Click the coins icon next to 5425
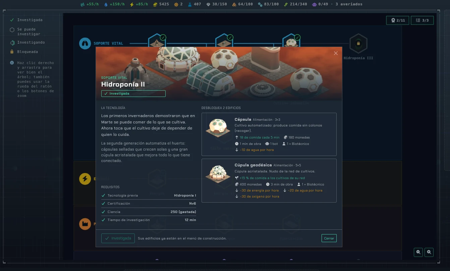Screen dimensions: 450x271 (x=155, y=4)
